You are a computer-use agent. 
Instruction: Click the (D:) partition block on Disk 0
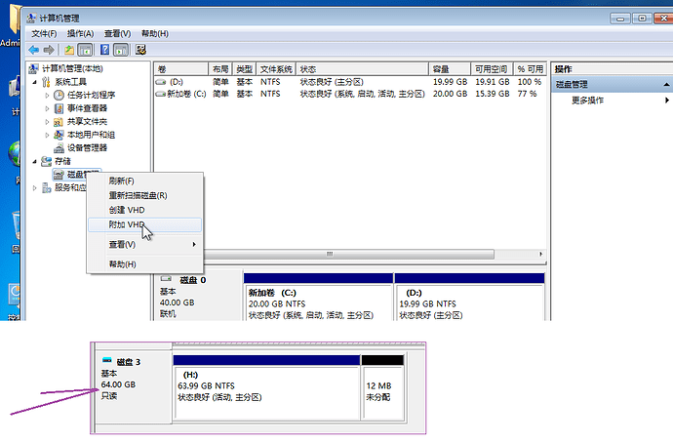pos(468,302)
